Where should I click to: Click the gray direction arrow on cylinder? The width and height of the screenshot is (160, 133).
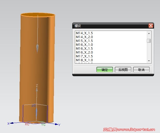37,48
